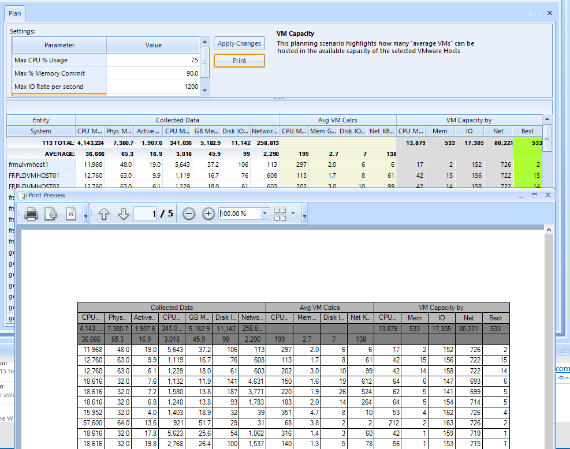This screenshot has width=570, height=449.
Task: Sort by the Best column header
Action: tap(527, 131)
